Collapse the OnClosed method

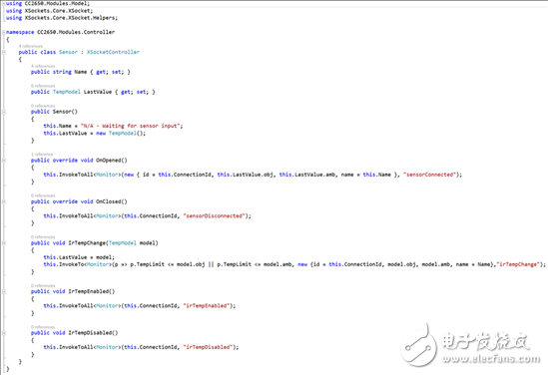click(x=4, y=201)
